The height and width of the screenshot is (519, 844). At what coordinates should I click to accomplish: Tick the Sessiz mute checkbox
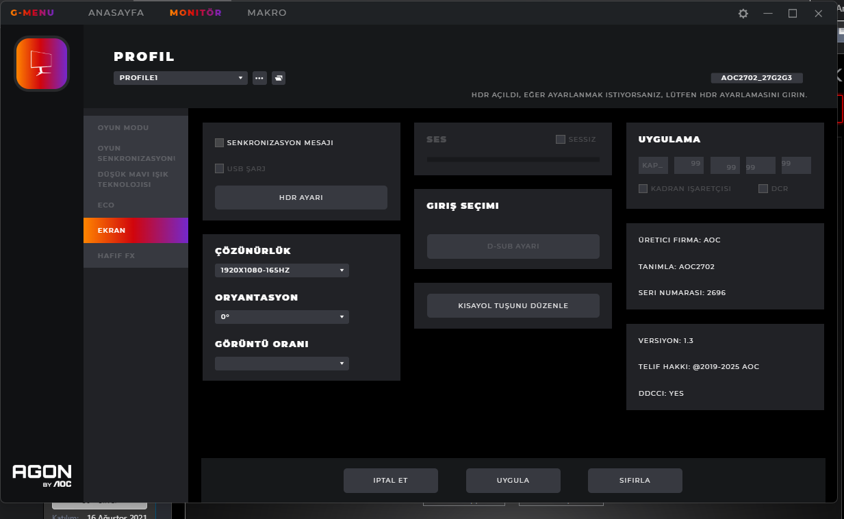click(x=561, y=140)
